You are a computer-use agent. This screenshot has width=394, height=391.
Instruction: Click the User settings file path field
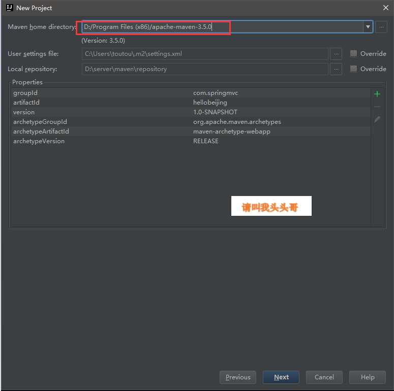point(205,54)
